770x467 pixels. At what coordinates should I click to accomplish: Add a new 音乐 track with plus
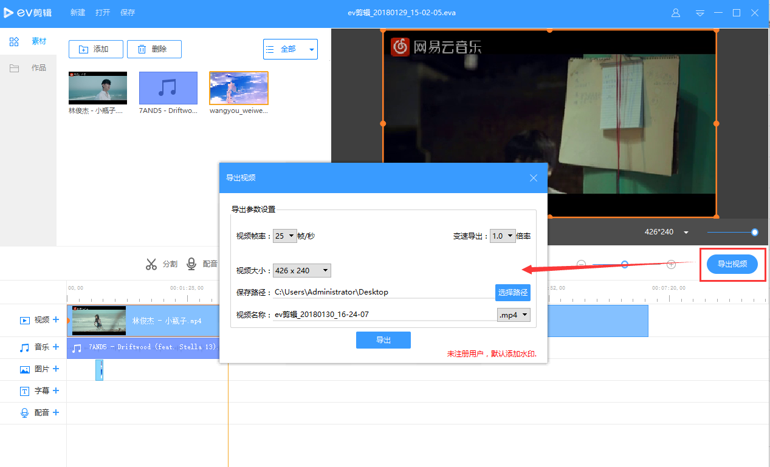tap(56, 347)
